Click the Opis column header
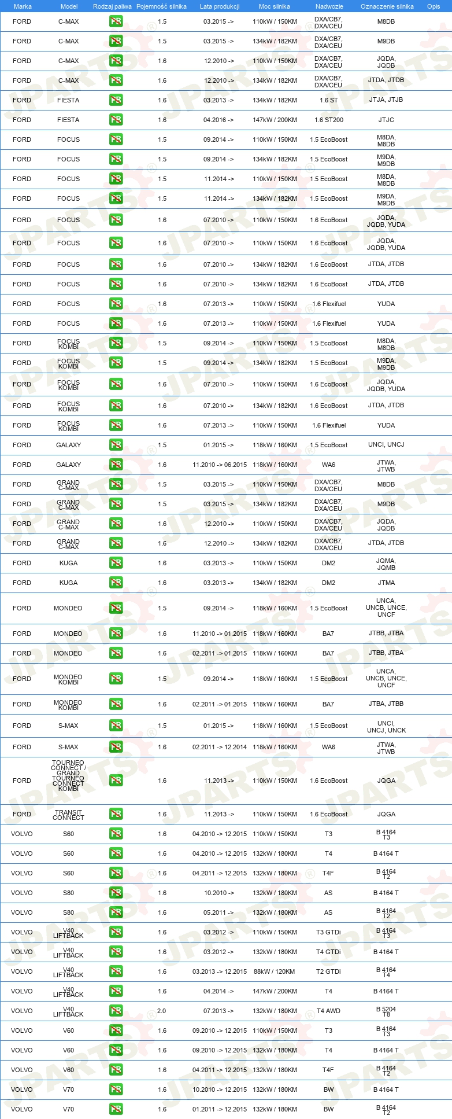This screenshot has width=452, height=1119. [x=434, y=6]
